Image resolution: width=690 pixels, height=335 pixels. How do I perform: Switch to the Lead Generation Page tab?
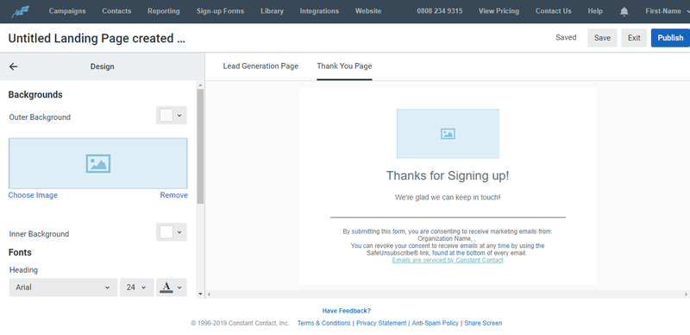(260, 66)
